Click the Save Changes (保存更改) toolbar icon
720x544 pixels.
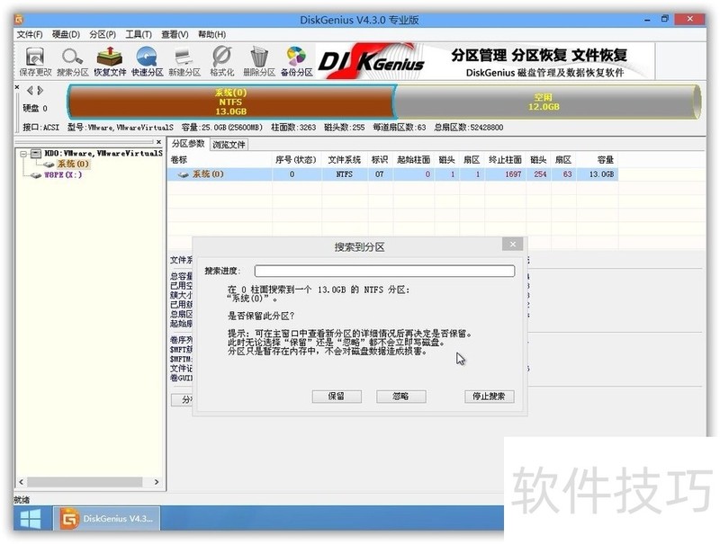pos(35,61)
